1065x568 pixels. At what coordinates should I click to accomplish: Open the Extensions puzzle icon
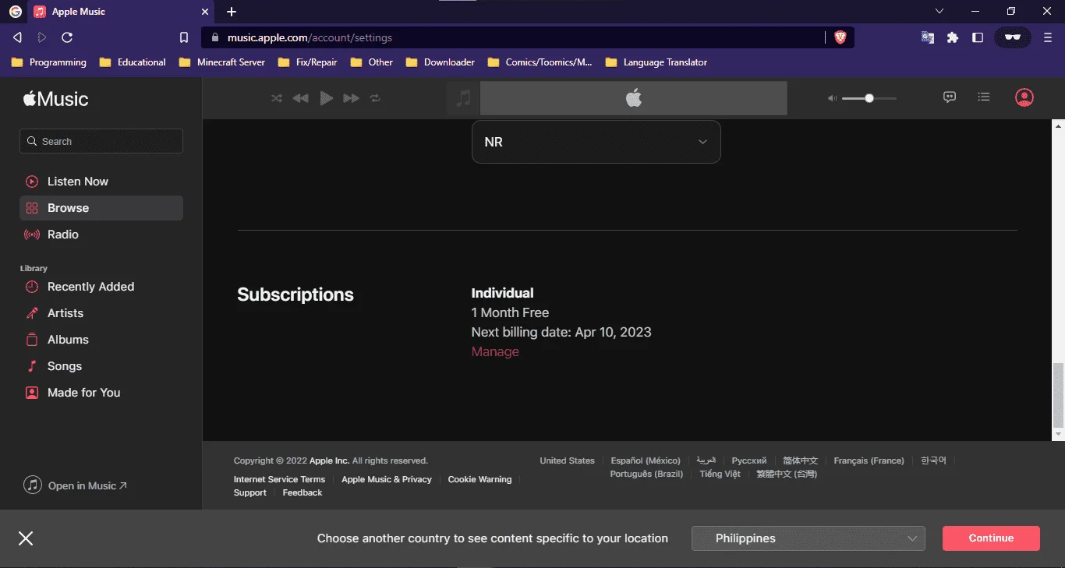[x=953, y=37]
